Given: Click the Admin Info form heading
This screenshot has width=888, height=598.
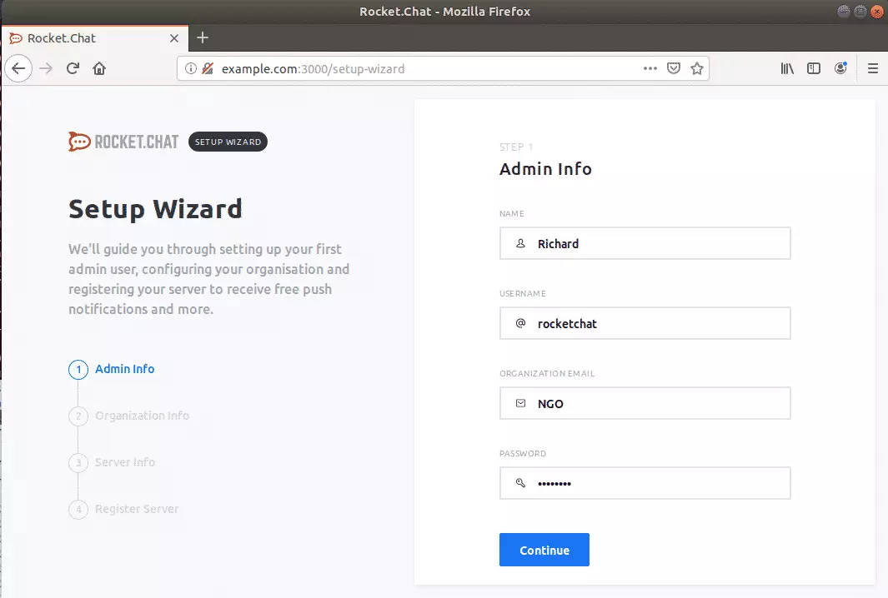Looking at the screenshot, I should click(545, 168).
